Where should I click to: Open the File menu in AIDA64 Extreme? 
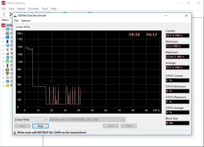[x=3, y=9]
